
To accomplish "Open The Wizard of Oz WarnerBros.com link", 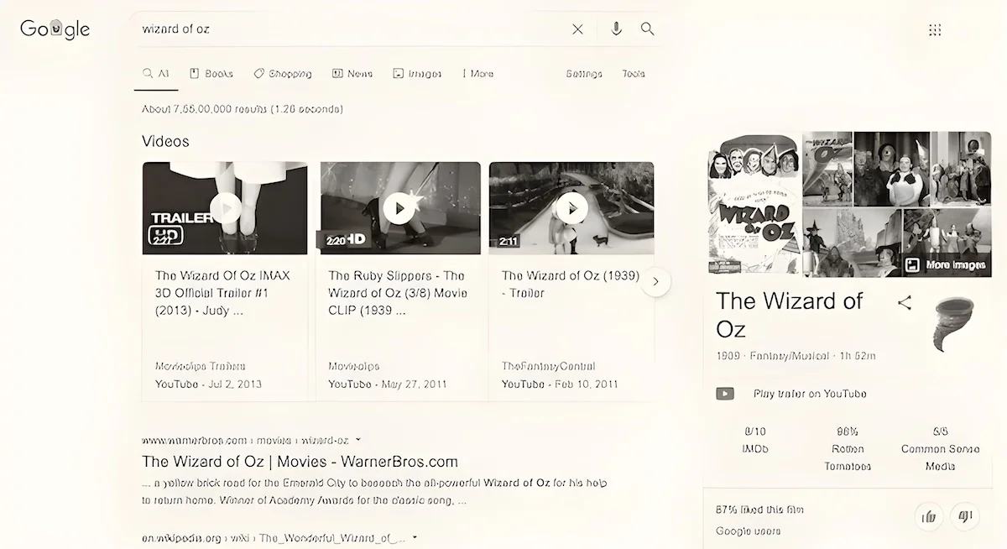I will tap(300, 462).
